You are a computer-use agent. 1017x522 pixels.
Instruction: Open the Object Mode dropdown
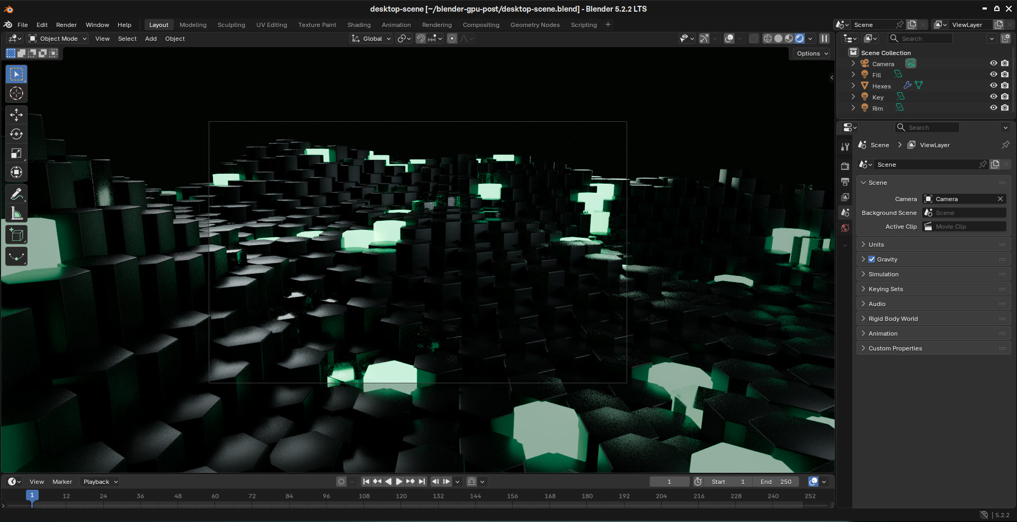pos(58,39)
